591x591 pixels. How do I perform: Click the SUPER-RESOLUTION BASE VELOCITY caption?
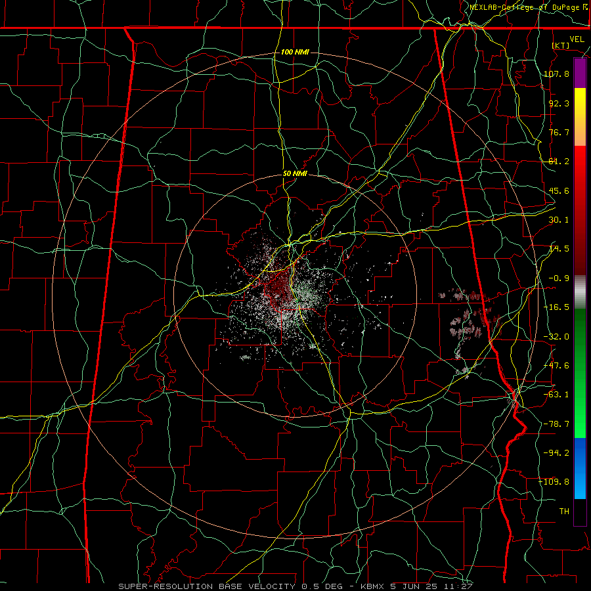207,586
